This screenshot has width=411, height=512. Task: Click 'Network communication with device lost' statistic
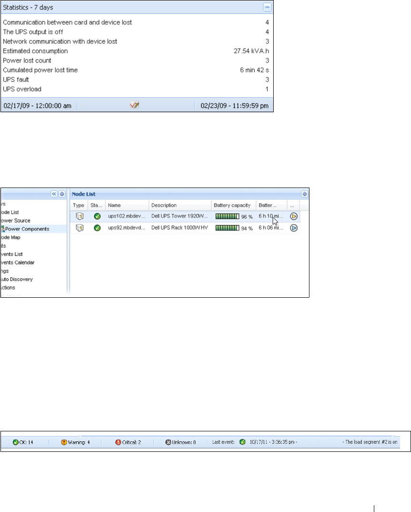137,42
